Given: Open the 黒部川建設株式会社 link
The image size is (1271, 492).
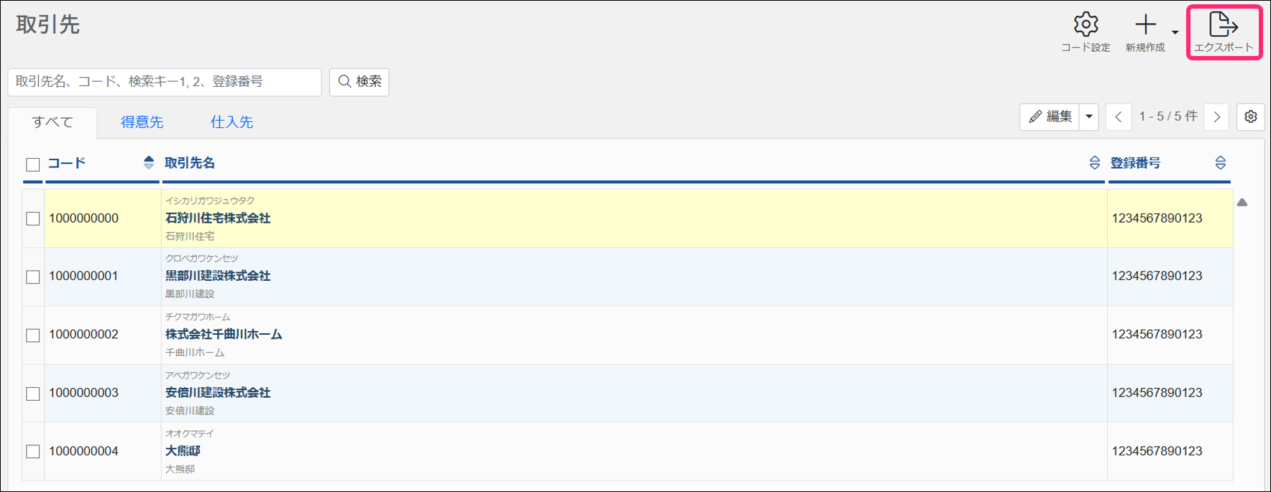Looking at the screenshot, I should (x=218, y=276).
